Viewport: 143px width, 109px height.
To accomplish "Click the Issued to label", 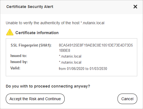I will pos(19,56).
